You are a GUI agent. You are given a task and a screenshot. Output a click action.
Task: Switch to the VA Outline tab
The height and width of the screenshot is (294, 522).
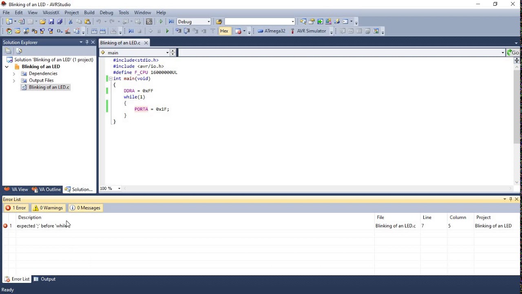point(46,189)
